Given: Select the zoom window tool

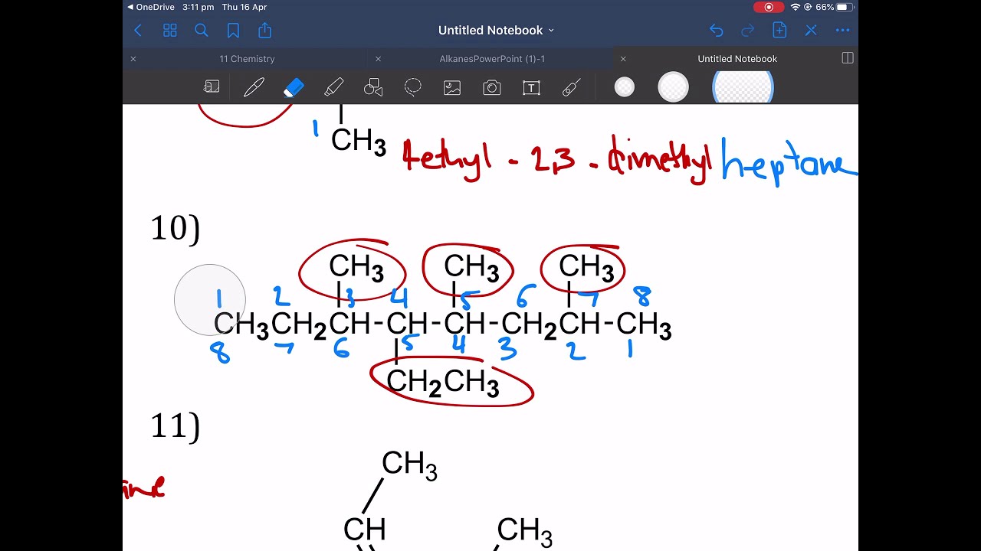Looking at the screenshot, I should coord(212,87).
